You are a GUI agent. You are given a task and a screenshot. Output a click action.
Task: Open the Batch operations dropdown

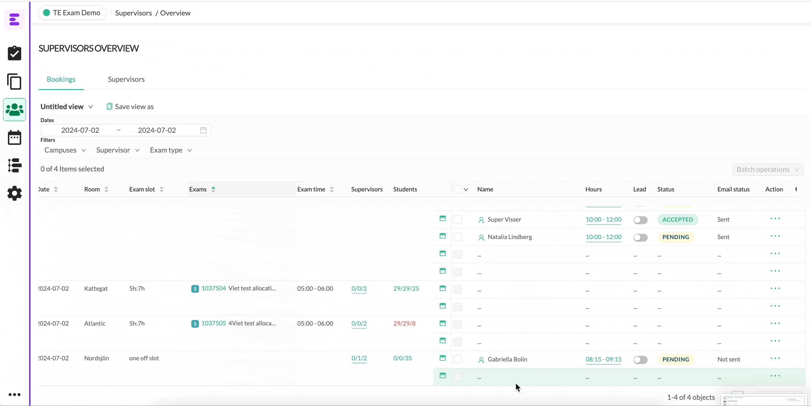[768, 170]
